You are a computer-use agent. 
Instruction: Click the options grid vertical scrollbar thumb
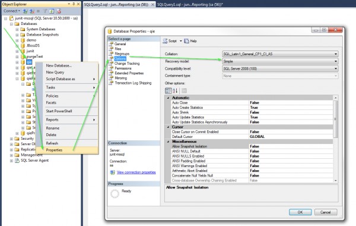[x=335, y=119]
